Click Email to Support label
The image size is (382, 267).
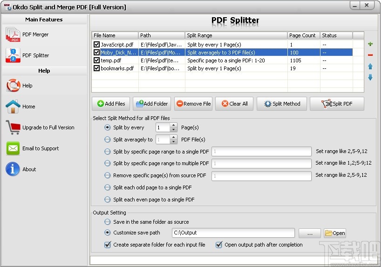click(x=41, y=148)
